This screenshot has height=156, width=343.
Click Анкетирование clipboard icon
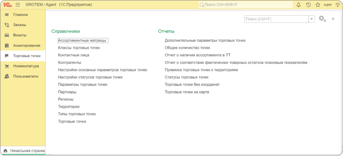click(7, 45)
